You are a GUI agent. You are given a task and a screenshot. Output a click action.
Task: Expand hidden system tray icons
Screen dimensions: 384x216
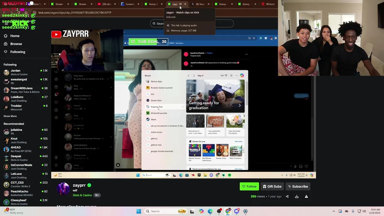point(334,211)
